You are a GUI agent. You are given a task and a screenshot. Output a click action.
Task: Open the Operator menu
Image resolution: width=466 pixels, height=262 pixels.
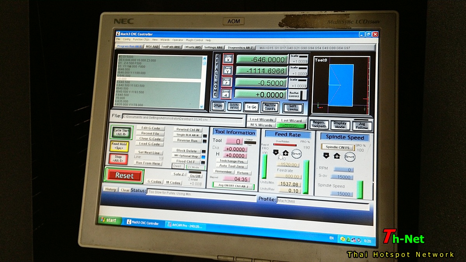[x=178, y=40]
